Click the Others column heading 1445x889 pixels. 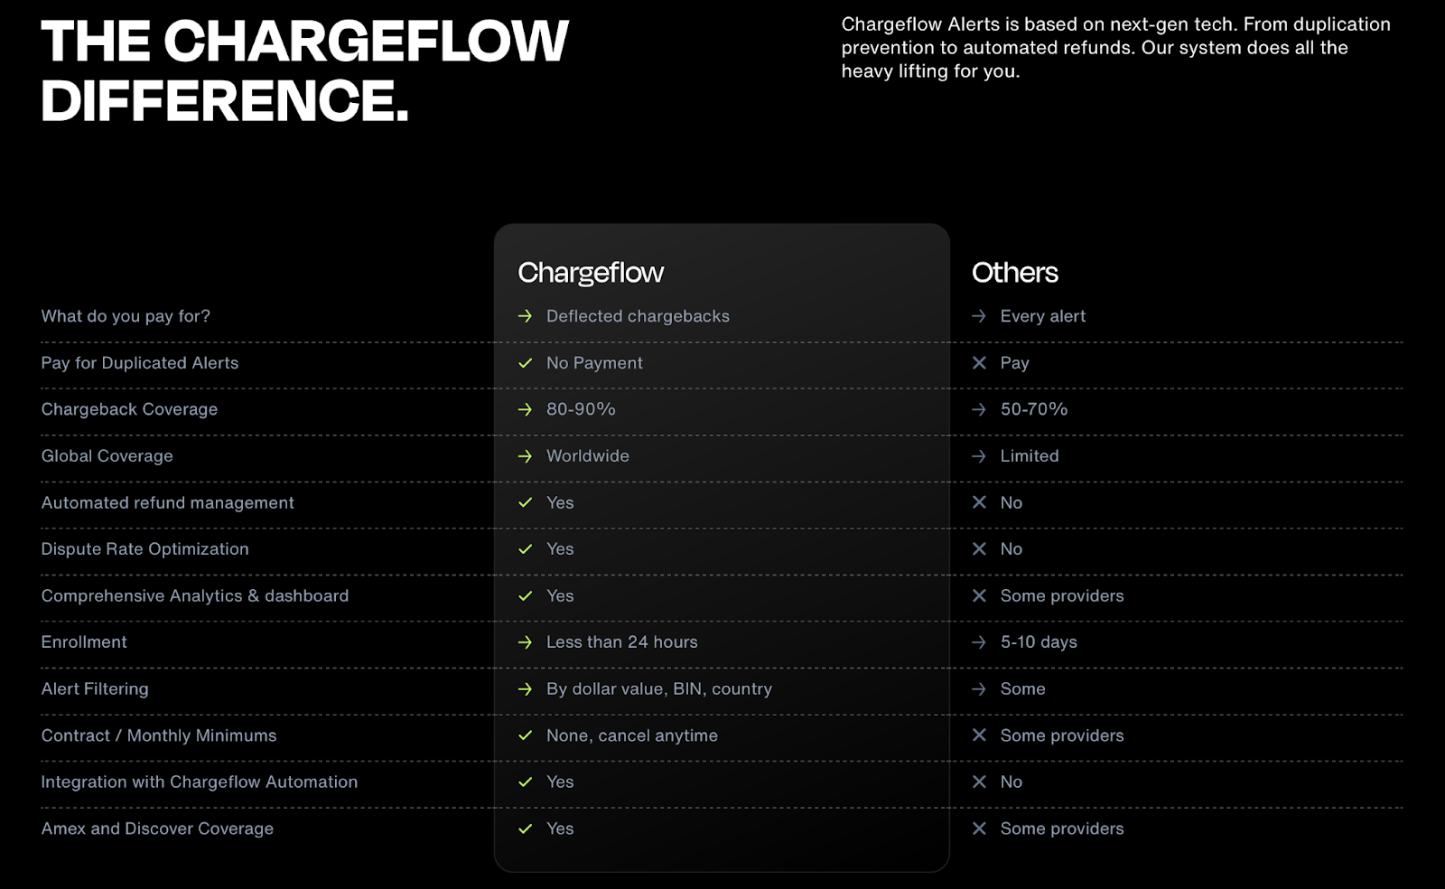1015,273
